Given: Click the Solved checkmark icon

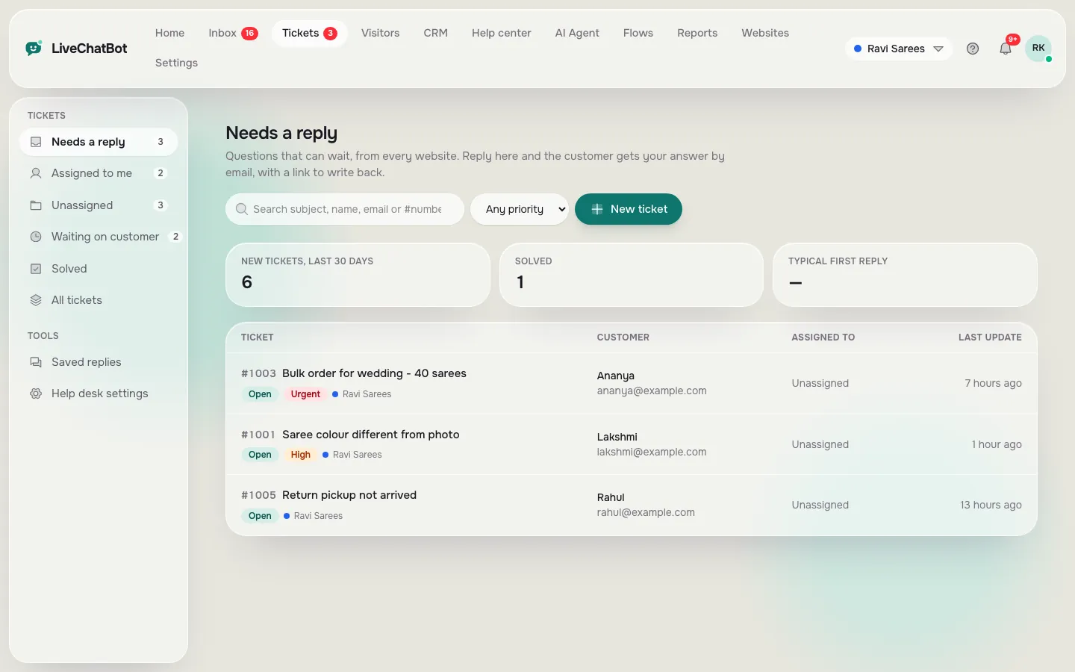Looking at the screenshot, I should [36, 269].
